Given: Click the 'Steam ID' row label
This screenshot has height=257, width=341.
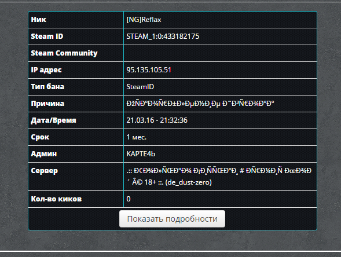Looking at the screenshot, I should [x=47, y=36].
